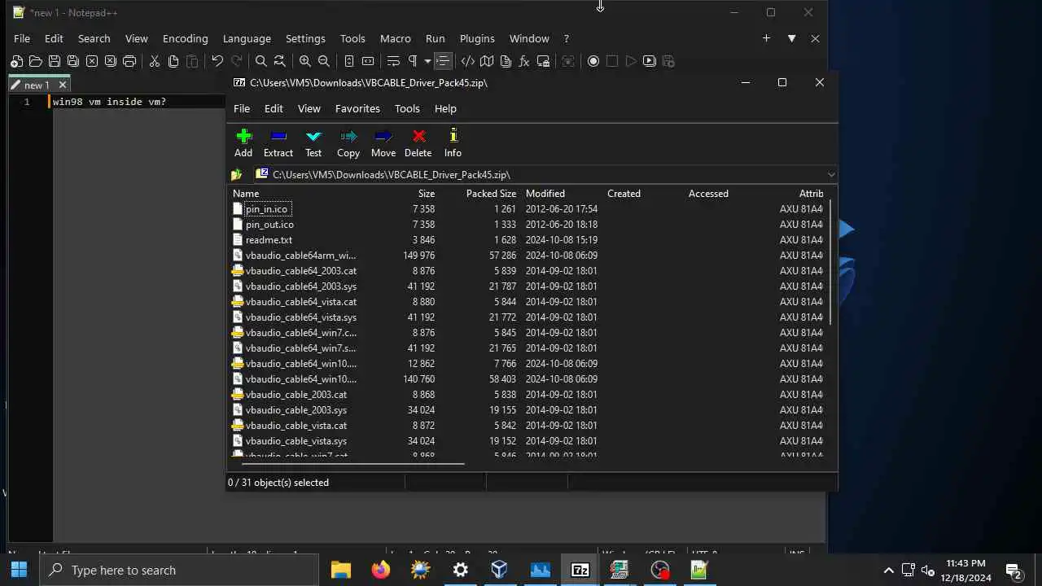1042x586 pixels.
Task: Go up one folder level in 7-Zip
Action: click(236, 174)
